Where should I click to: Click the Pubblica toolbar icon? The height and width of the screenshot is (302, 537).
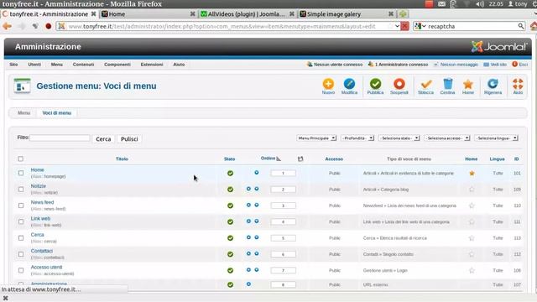pyautogui.click(x=375, y=84)
